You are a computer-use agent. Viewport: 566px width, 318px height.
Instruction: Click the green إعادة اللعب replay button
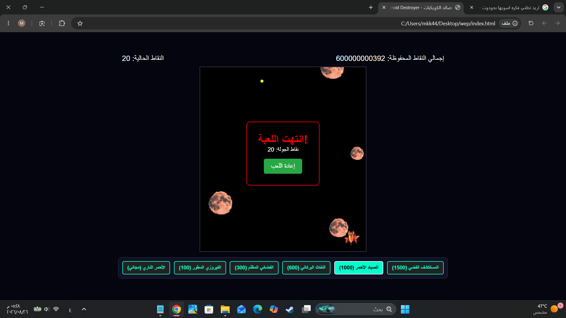(x=283, y=166)
